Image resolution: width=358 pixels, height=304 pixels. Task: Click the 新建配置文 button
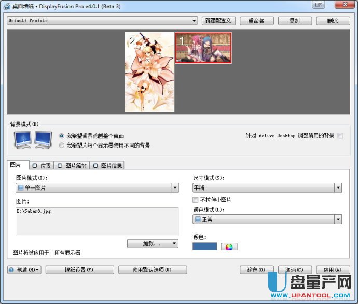(219, 21)
